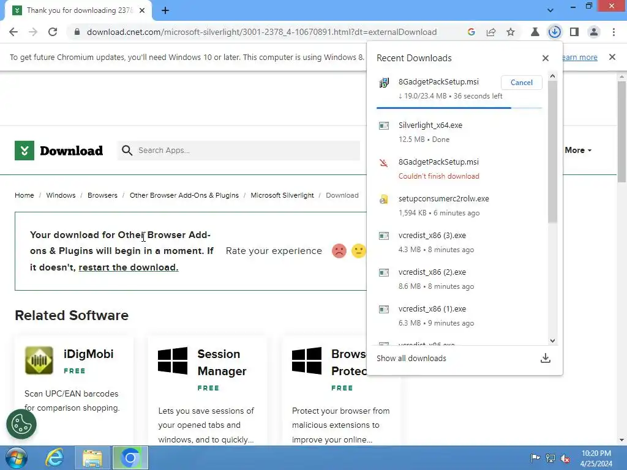Open the iDigMobi title link
627x470 pixels.
click(x=88, y=354)
